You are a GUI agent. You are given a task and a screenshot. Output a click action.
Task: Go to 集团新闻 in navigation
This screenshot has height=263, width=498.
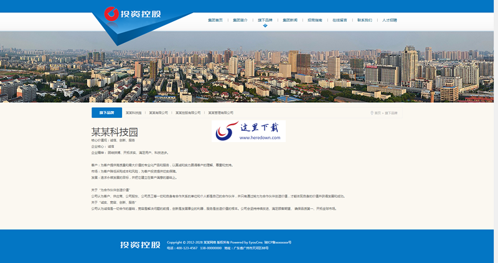pyautogui.click(x=290, y=20)
